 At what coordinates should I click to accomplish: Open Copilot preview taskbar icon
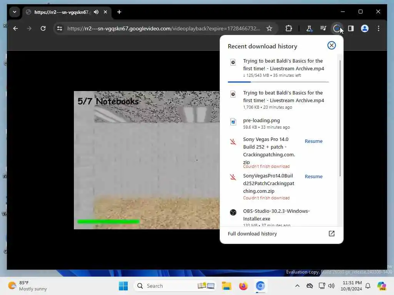click(x=381, y=286)
